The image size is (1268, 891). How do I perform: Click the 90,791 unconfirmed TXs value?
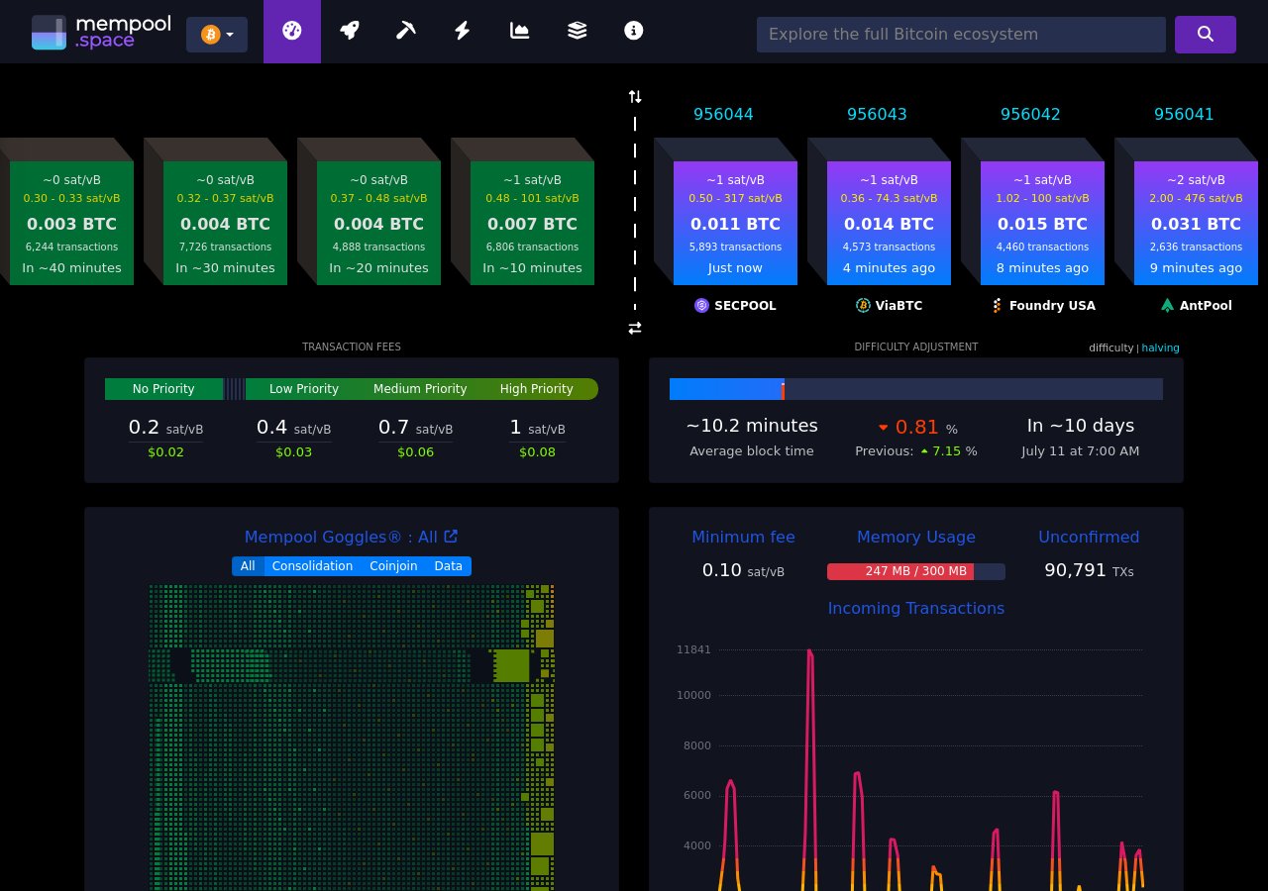[x=1089, y=570]
